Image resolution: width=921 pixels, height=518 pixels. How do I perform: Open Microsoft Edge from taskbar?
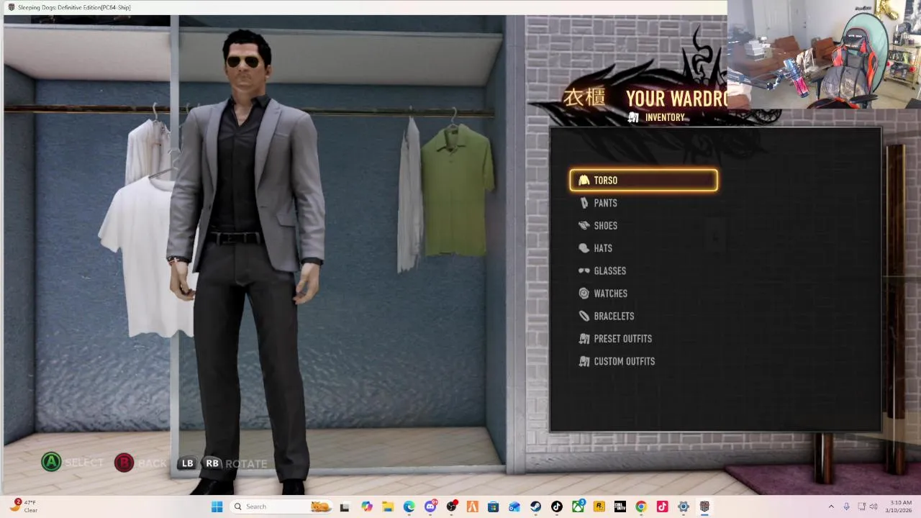(409, 506)
